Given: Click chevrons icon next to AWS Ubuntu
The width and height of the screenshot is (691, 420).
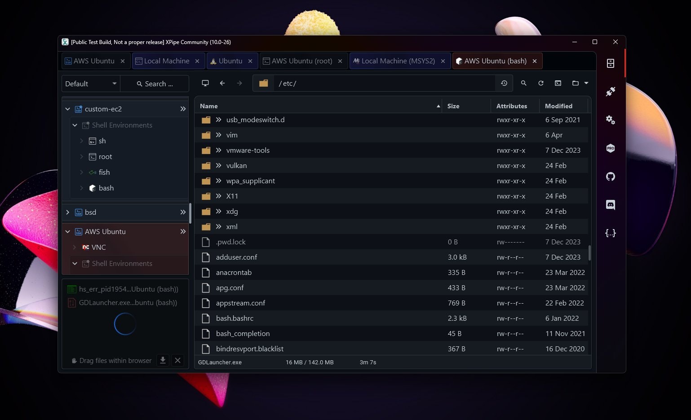Looking at the screenshot, I should click(x=183, y=231).
